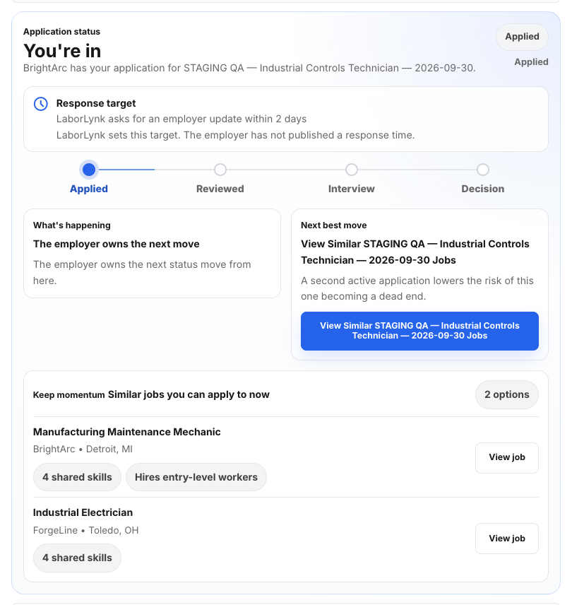
Task: Select the Reviewed step marker
Action: tap(220, 170)
